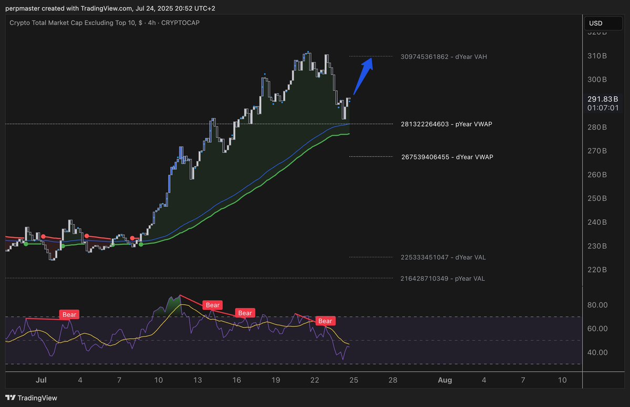Click the 220 B price axis tick
The image size is (630, 407).
[x=597, y=270]
